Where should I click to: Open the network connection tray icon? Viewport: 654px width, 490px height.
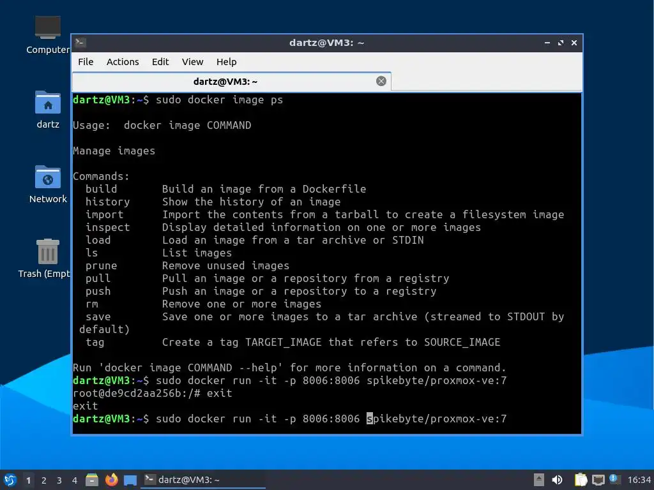point(598,480)
